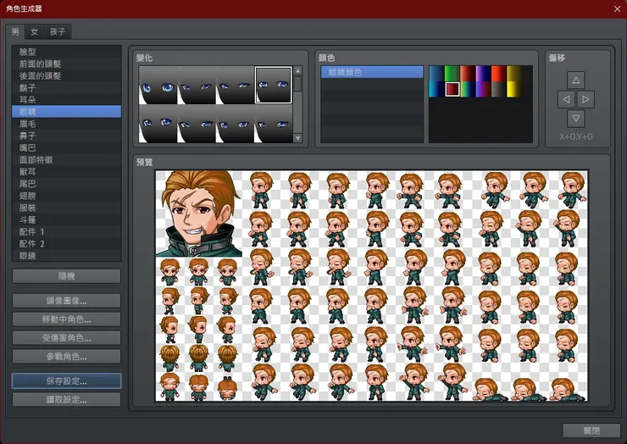The width and height of the screenshot is (627, 444).
Task: Switch to the 女 (female) tab
Action: (x=35, y=32)
